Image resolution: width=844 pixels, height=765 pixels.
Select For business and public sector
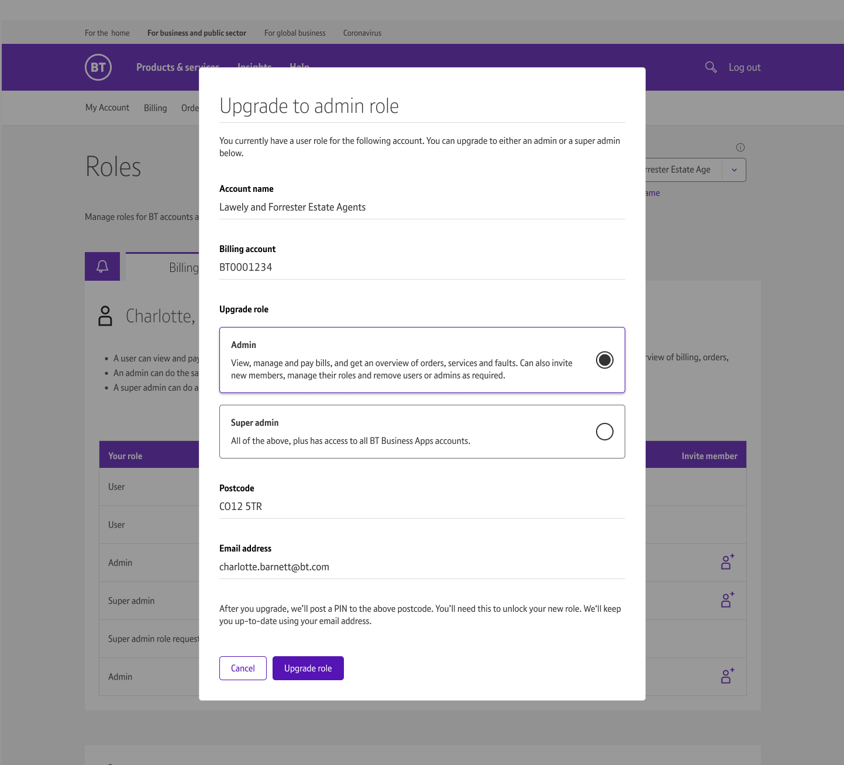197,33
